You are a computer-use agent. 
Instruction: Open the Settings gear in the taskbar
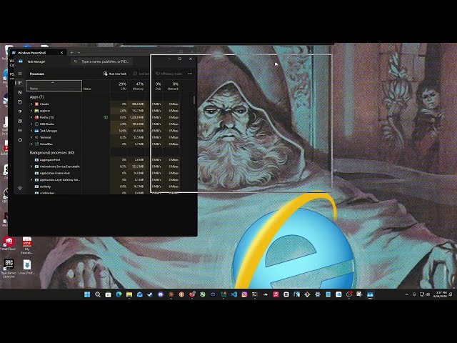[318, 294]
